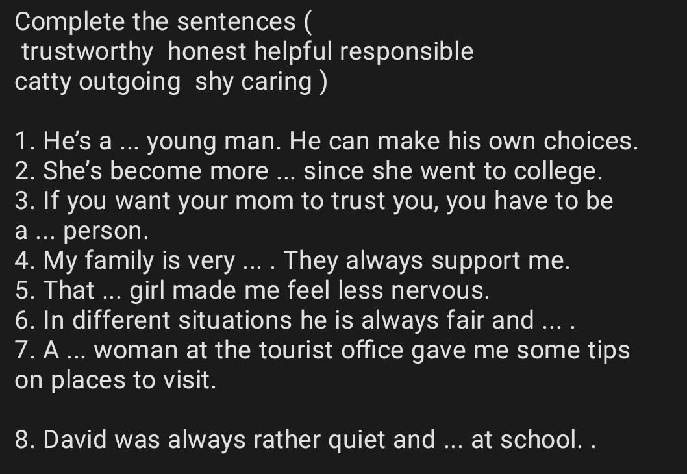This screenshot has width=687, height=474.
Task: Click the blank after 'become more' in sentence 2
Action: tap(286, 172)
